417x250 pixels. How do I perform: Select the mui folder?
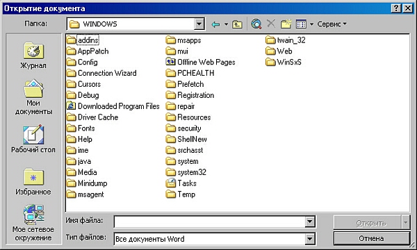[x=177, y=51]
